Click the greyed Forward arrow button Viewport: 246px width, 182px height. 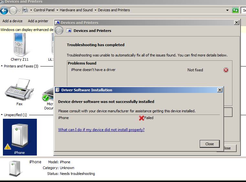click(13, 11)
